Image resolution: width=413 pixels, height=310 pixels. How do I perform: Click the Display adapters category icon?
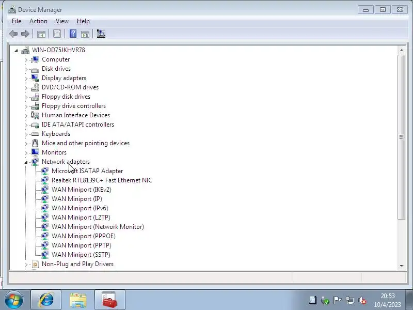tap(35, 78)
